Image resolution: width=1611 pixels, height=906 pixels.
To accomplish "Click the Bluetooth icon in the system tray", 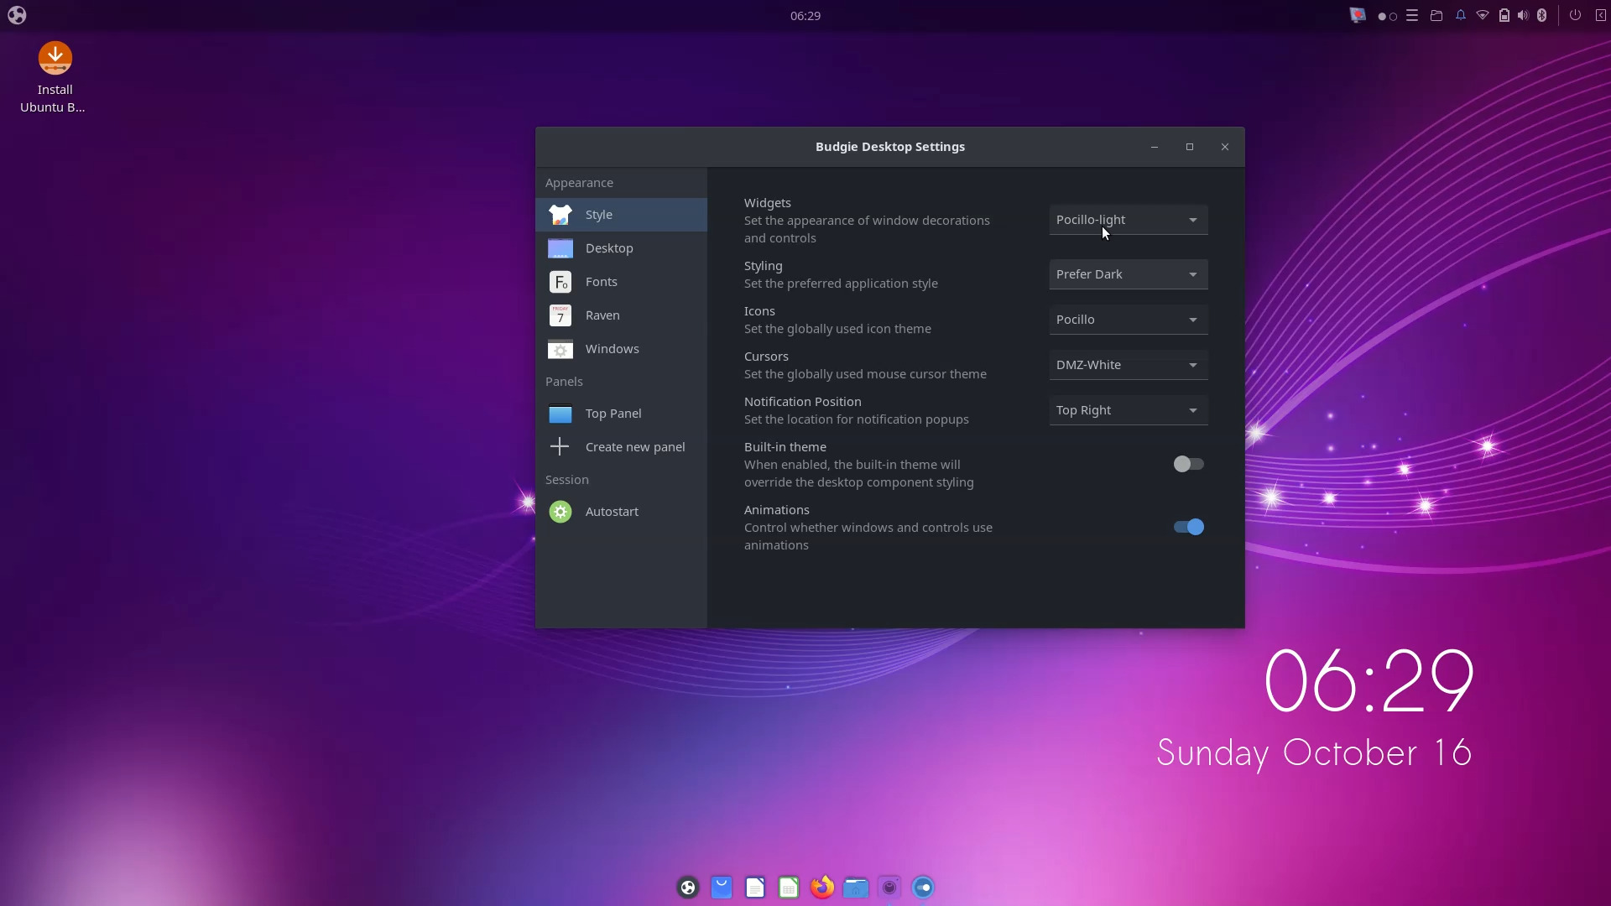I will click(x=1542, y=15).
